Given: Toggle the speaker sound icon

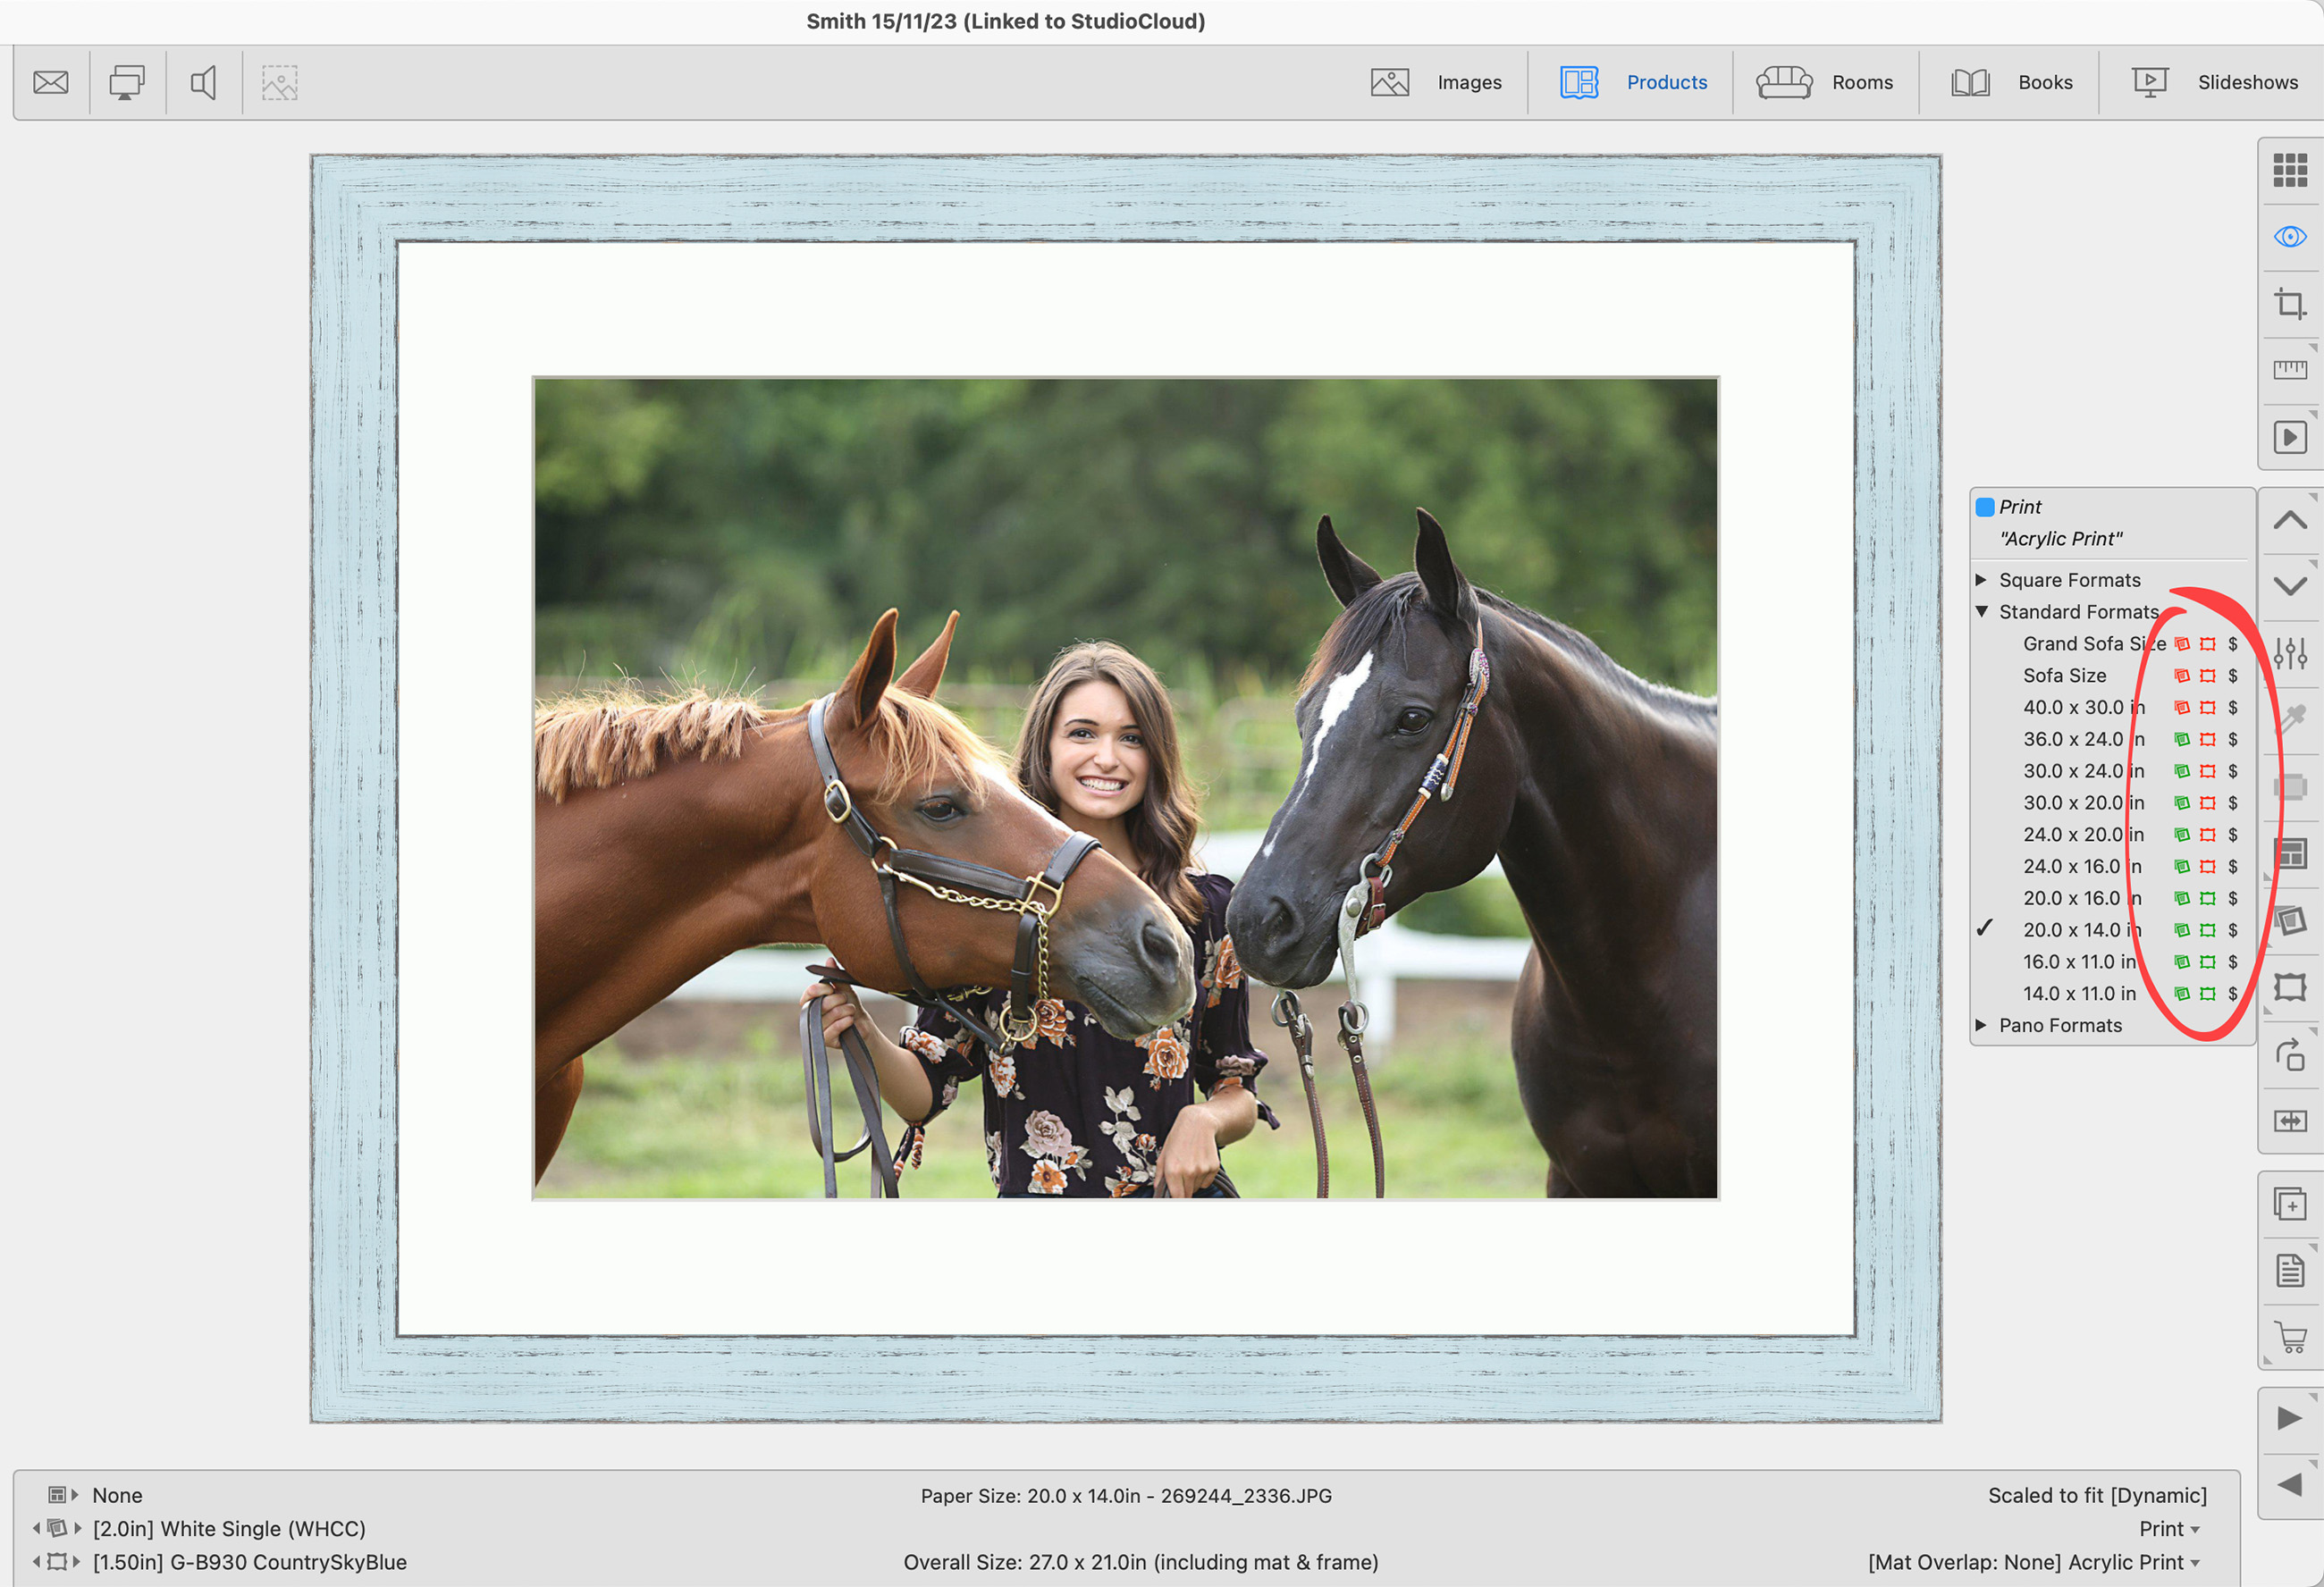Looking at the screenshot, I should (x=203, y=82).
